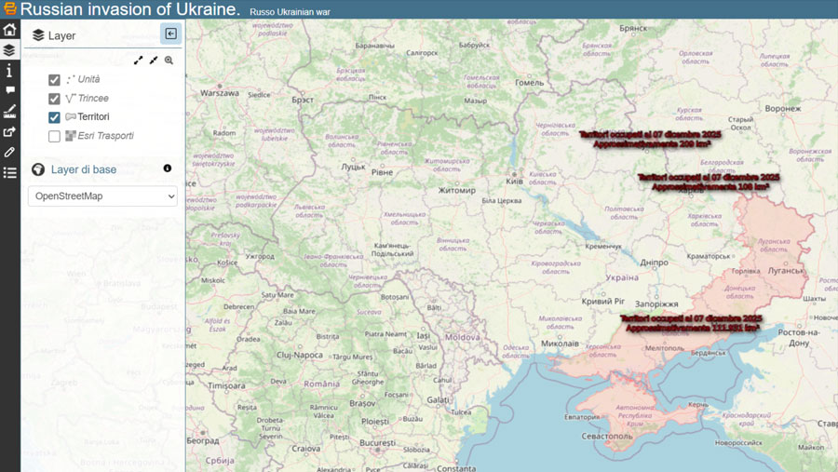Click the zoom-to-layer magnifier icon
The width and height of the screenshot is (838, 472).
[x=169, y=61]
